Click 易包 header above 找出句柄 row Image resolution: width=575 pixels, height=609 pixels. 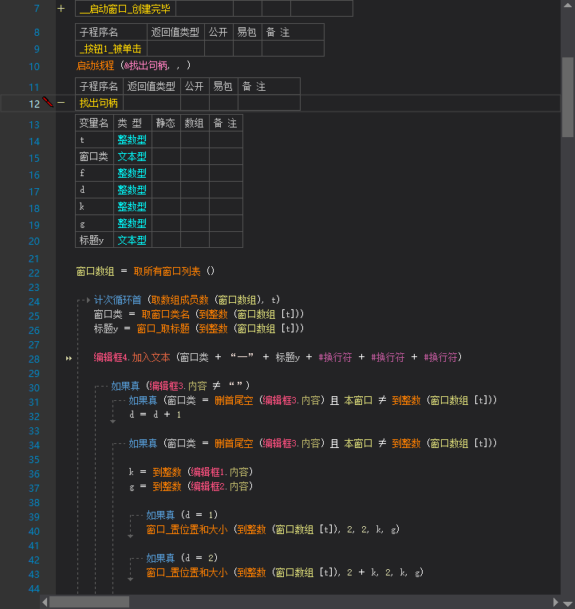tap(223, 86)
